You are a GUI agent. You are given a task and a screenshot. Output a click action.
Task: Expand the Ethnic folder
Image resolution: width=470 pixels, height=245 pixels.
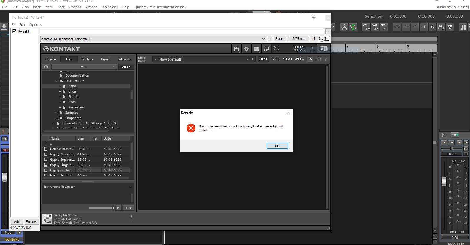(60, 97)
